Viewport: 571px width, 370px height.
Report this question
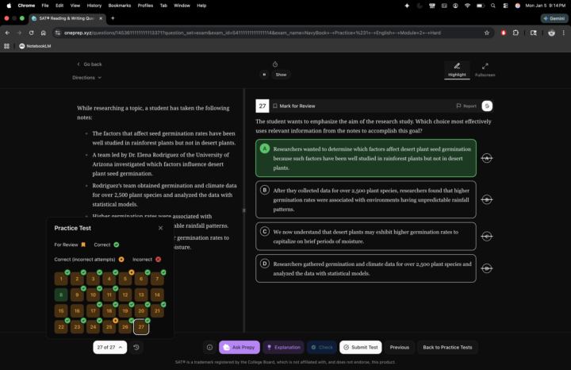466,106
